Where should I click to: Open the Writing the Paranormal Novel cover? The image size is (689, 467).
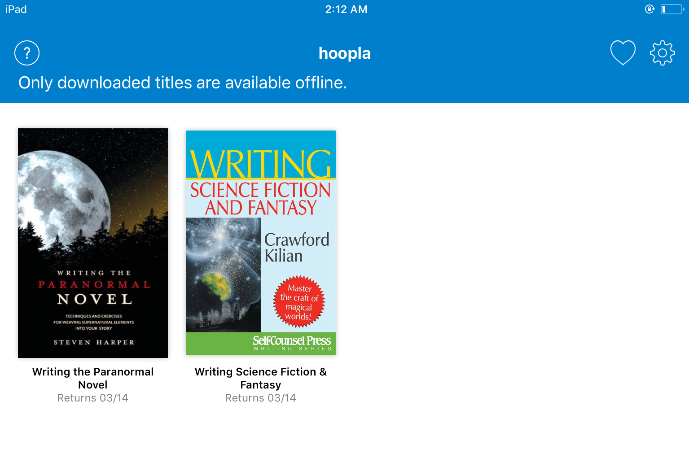pos(93,243)
